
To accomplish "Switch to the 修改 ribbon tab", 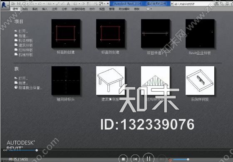I will pos(137,9).
